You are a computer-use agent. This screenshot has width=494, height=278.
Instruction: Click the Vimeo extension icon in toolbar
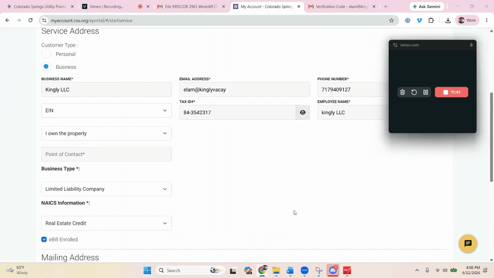coord(420,20)
